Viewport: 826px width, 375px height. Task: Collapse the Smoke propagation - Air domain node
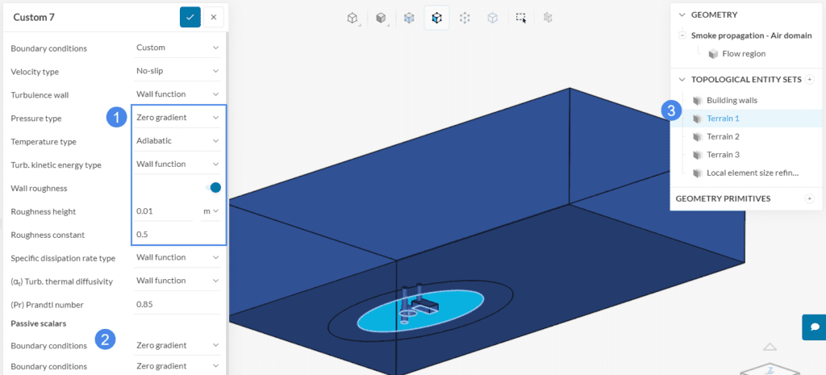tap(682, 35)
